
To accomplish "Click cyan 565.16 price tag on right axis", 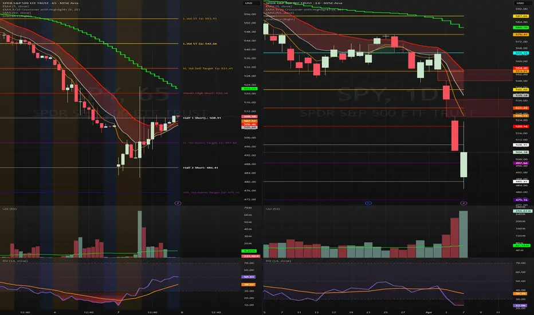I will pos(521,53).
